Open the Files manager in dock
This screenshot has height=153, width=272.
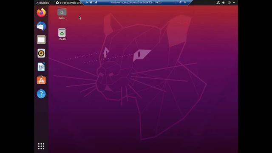coord(41,40)
